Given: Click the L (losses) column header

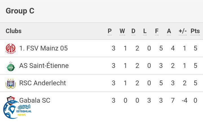Looking at the screenshot, I should tap(145, 31).
